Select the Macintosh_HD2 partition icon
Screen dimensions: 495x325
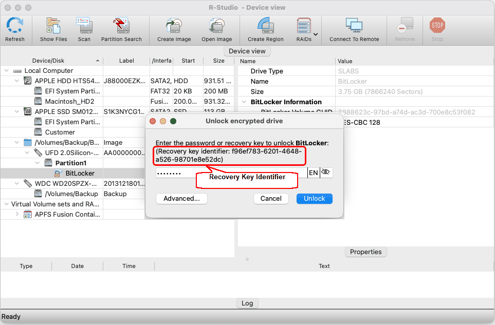(x=38, y=101)
